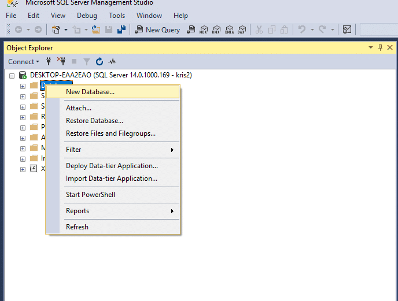The height and width of the screenshot is (301, 398).
Task: Pin the Object Explorer panel
Action: point(380,47)
